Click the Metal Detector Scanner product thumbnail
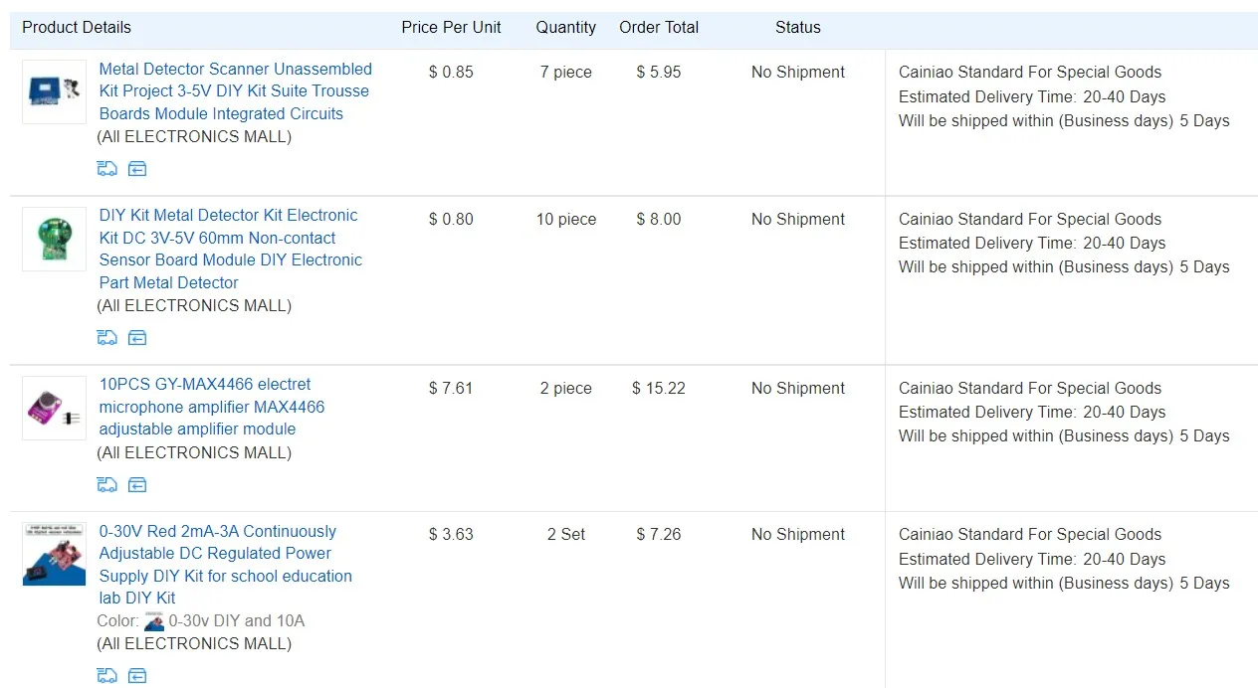This screenshot has width=1258, height=688. [54, 91]
